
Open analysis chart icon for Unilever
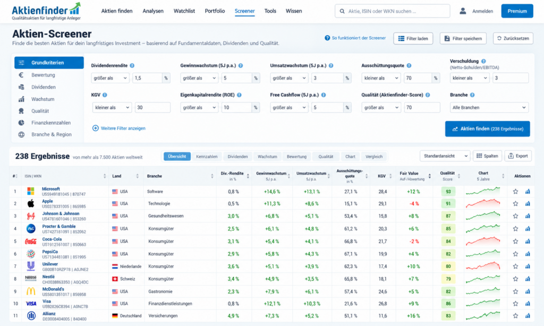[x=528, y=267]
